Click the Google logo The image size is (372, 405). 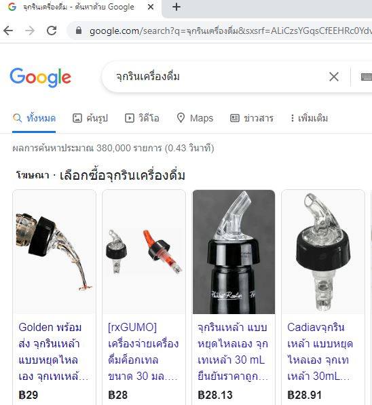tap(40, 77)
